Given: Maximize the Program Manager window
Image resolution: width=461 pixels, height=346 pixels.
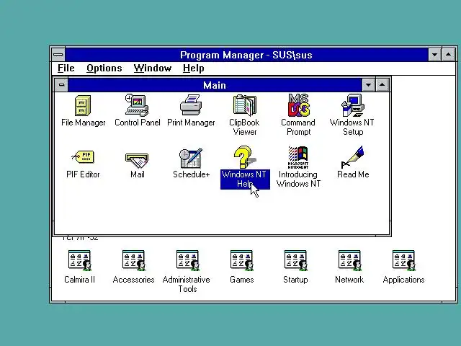Looking at the screenshot, I should click(x=448, y=55).
